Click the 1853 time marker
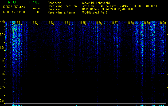168x106 pixels. coord(50,23)
